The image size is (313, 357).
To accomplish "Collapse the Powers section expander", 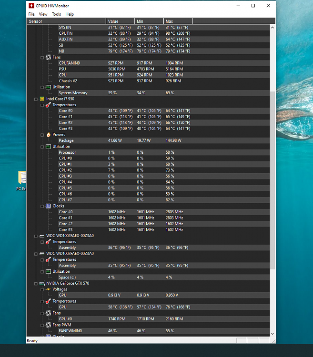I will point(42,135).
